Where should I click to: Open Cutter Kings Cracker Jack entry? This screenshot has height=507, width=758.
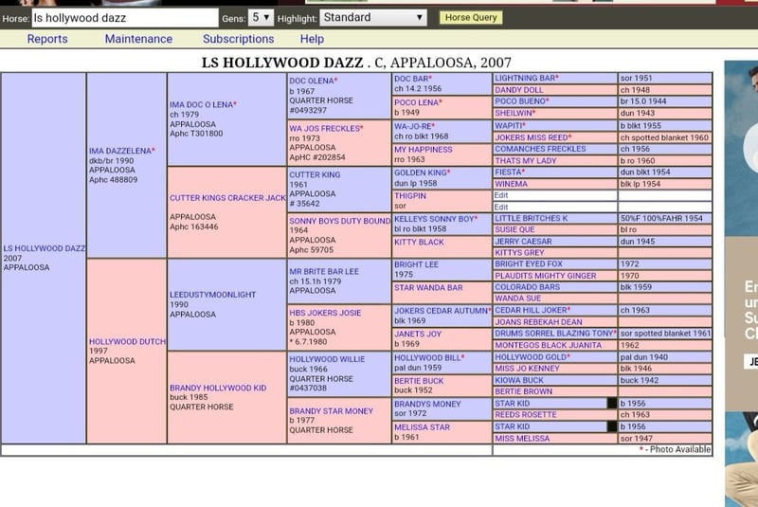pyautogui.click(x=227, y=198)
